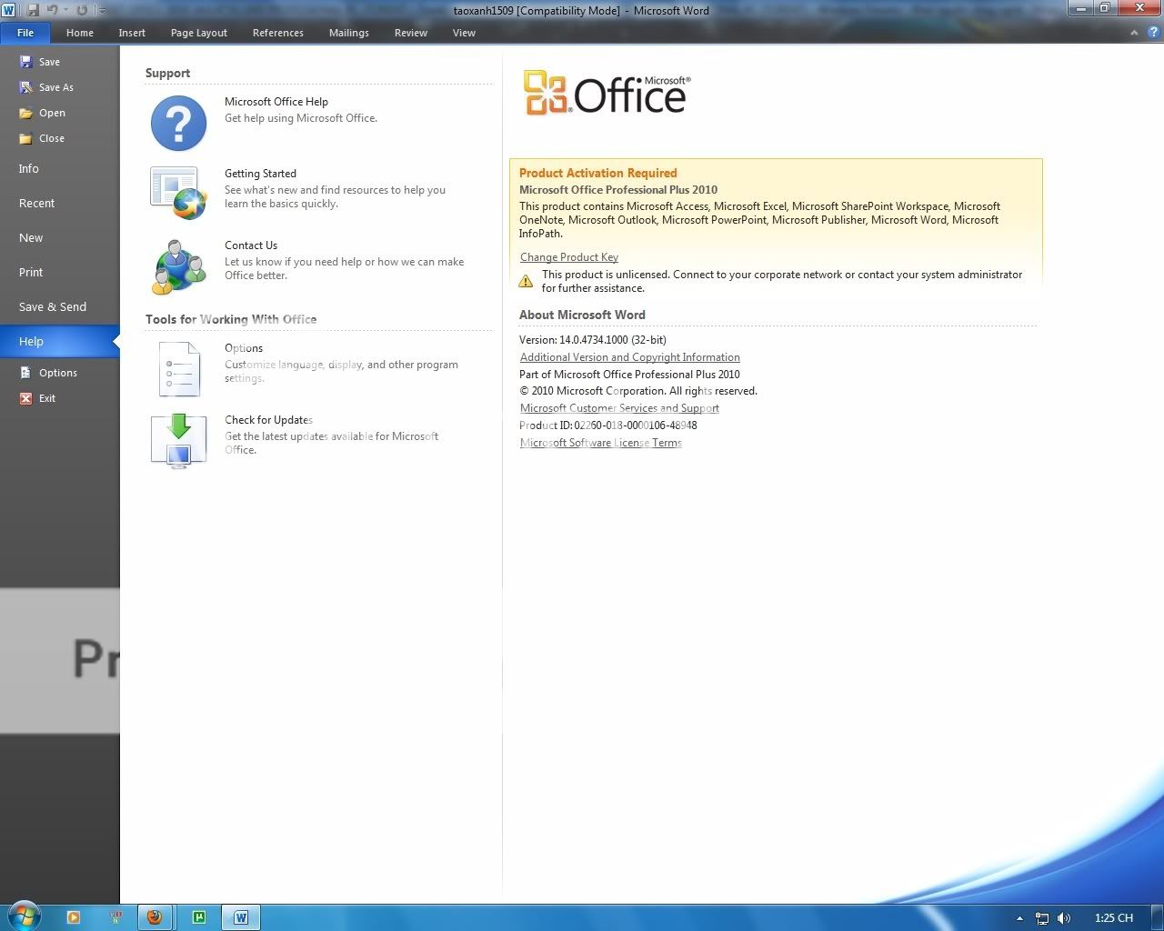Click the Product Activation Required heading
The height and width of the screenshot is (931, 1164).
click(x=598, y=173)
